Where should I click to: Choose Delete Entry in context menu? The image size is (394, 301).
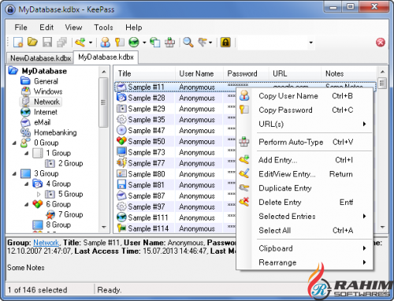click(305, 203)
